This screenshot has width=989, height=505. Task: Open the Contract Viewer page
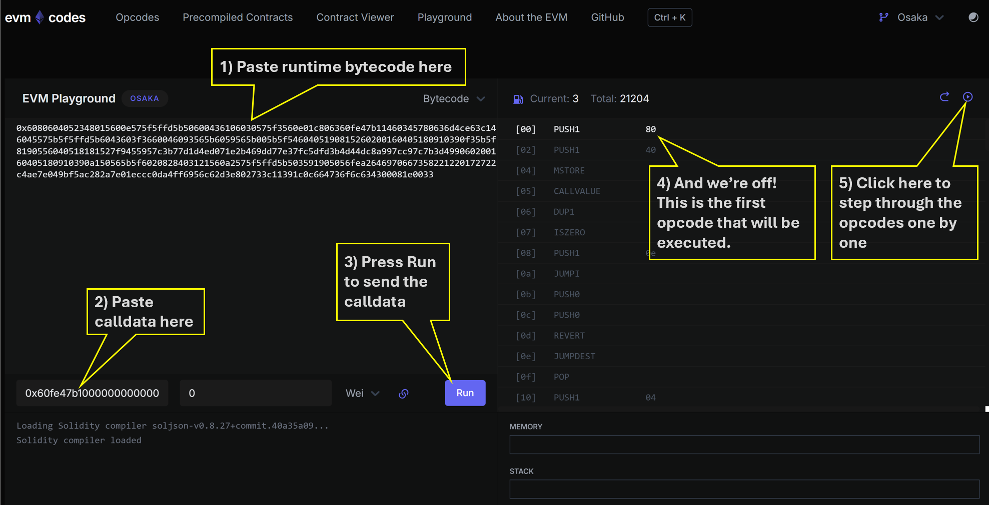(x=355, y=17)
